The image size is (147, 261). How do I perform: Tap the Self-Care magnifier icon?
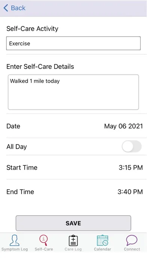click(43, 240)
